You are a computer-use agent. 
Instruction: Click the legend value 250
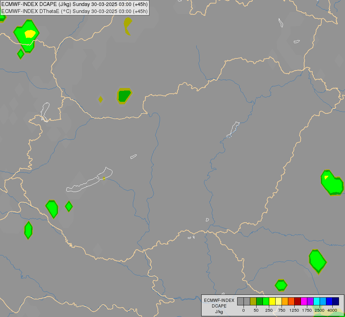269,310
